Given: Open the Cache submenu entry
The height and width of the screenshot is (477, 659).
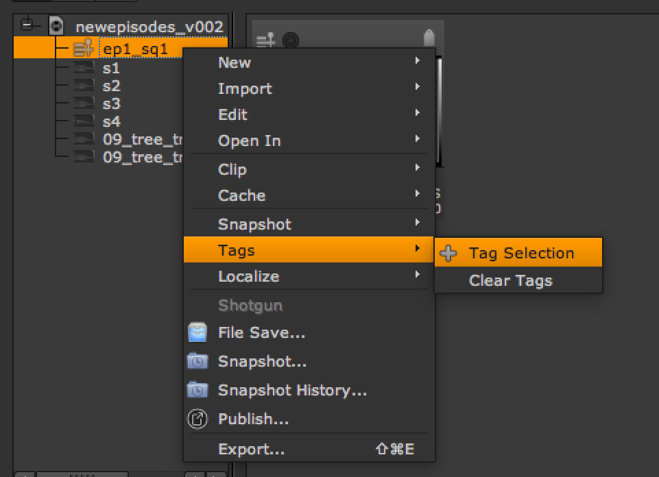Looking at the screenshot, I should 241,195.
